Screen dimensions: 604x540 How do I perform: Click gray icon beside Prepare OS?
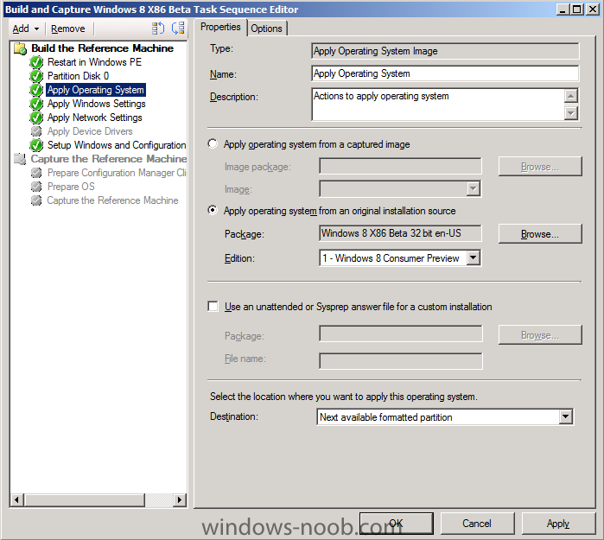pyautogui.click(x=36, y=187)
